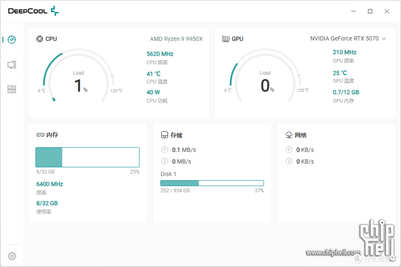Screen dimensions: 401x267
Task: Click the memory usage bar
Action: [x=88, y=157]
